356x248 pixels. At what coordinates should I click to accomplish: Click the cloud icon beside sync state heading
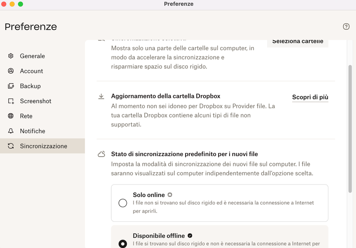(x=101, y=154)
